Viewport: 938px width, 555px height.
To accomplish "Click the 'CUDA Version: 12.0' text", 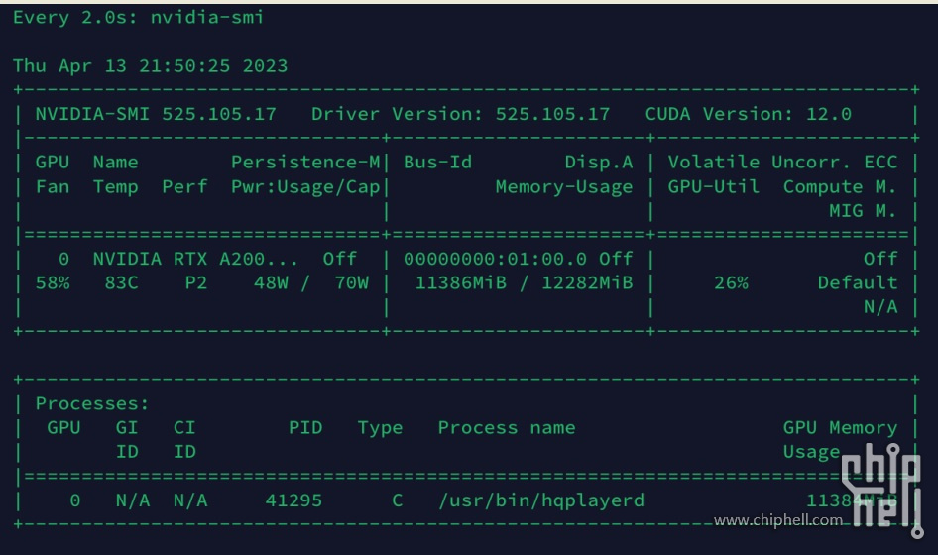I will click(x=748, y=114).
